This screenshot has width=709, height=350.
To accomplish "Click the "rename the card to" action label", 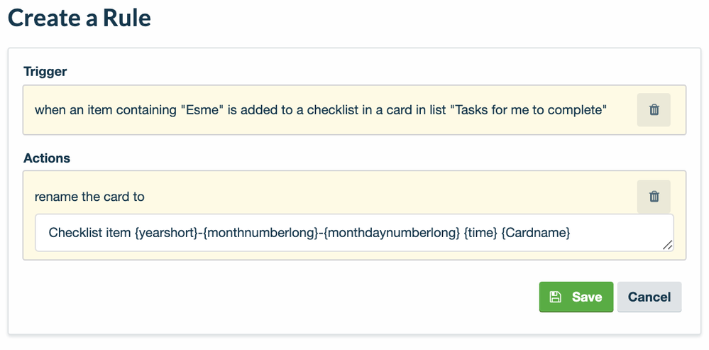I will (89, 197).
